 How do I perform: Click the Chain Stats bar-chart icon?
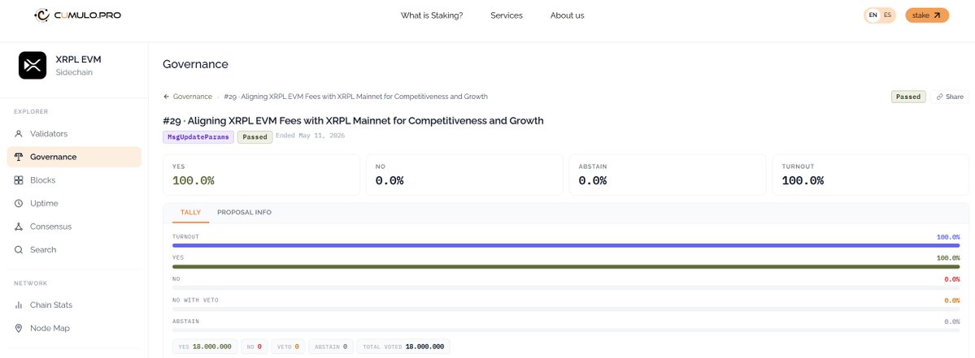19,304
